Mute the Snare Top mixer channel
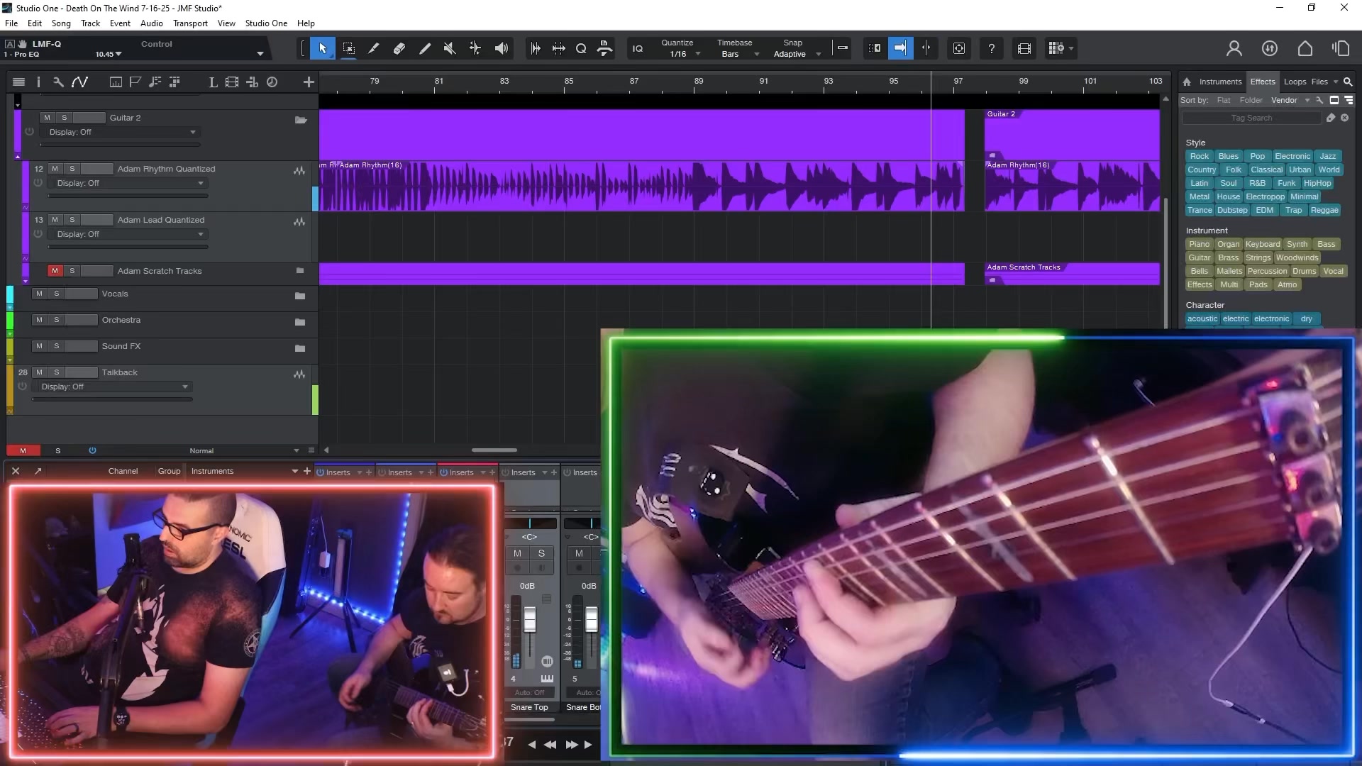 519,554
